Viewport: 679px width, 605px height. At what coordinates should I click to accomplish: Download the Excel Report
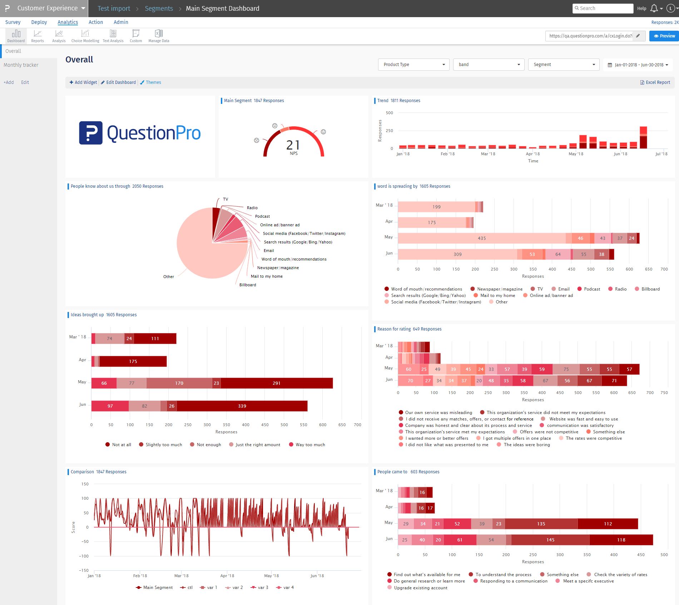tap(655, 82)
